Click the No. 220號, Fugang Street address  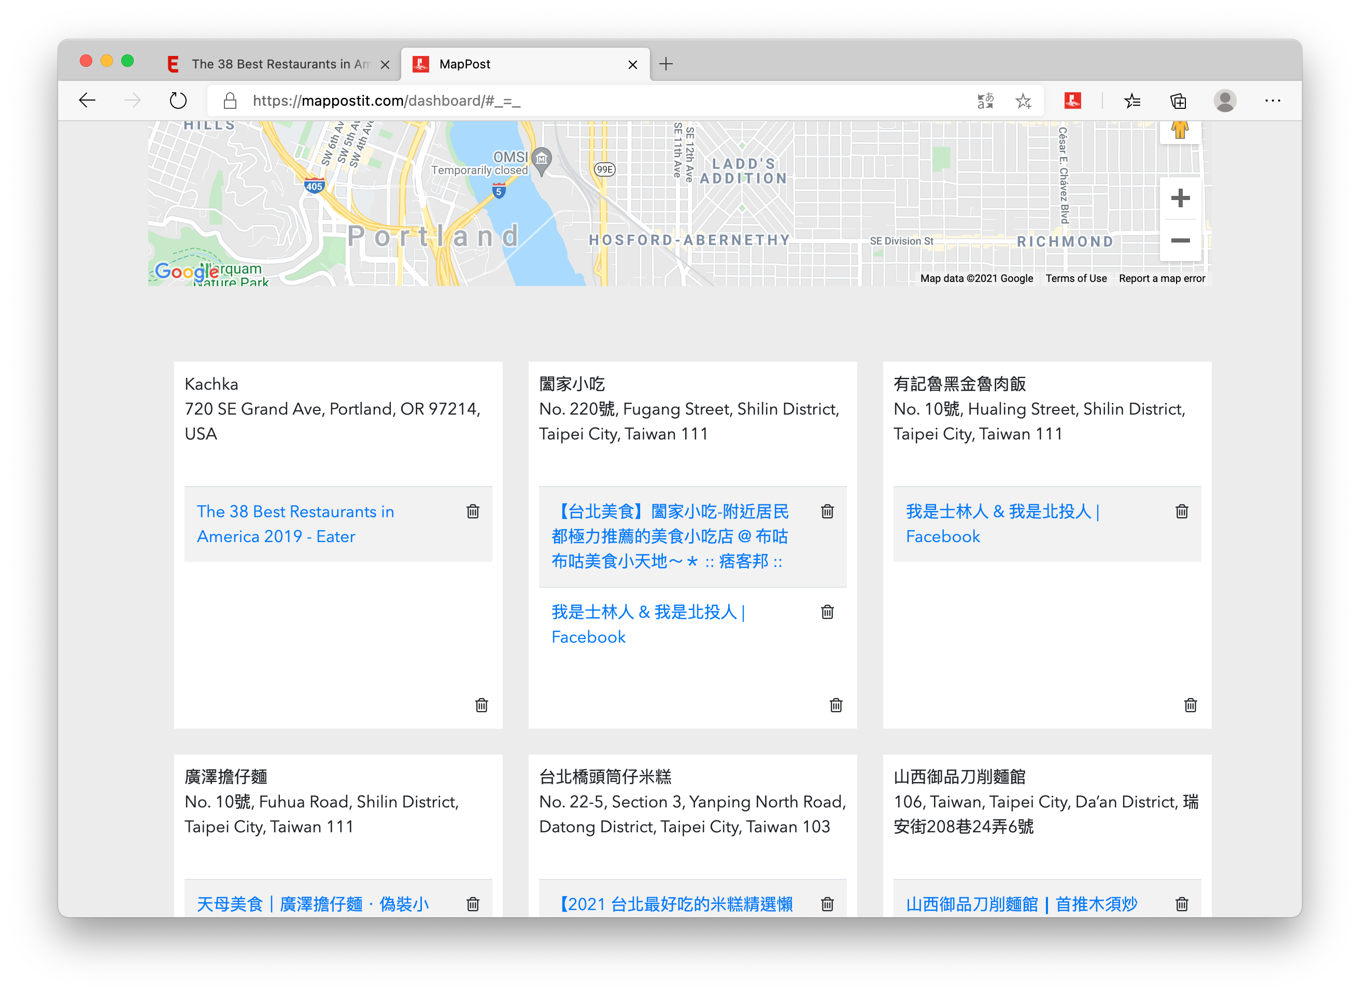pyautogui.click(x=689, y=421)
